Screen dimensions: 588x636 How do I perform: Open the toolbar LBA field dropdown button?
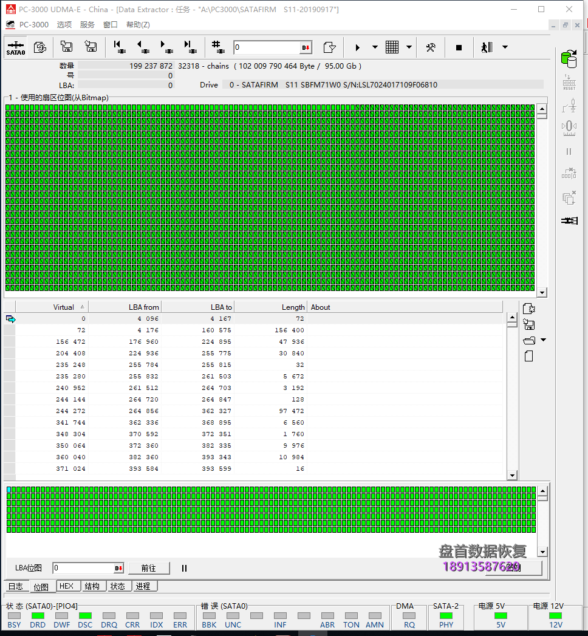tap(306, 47)
